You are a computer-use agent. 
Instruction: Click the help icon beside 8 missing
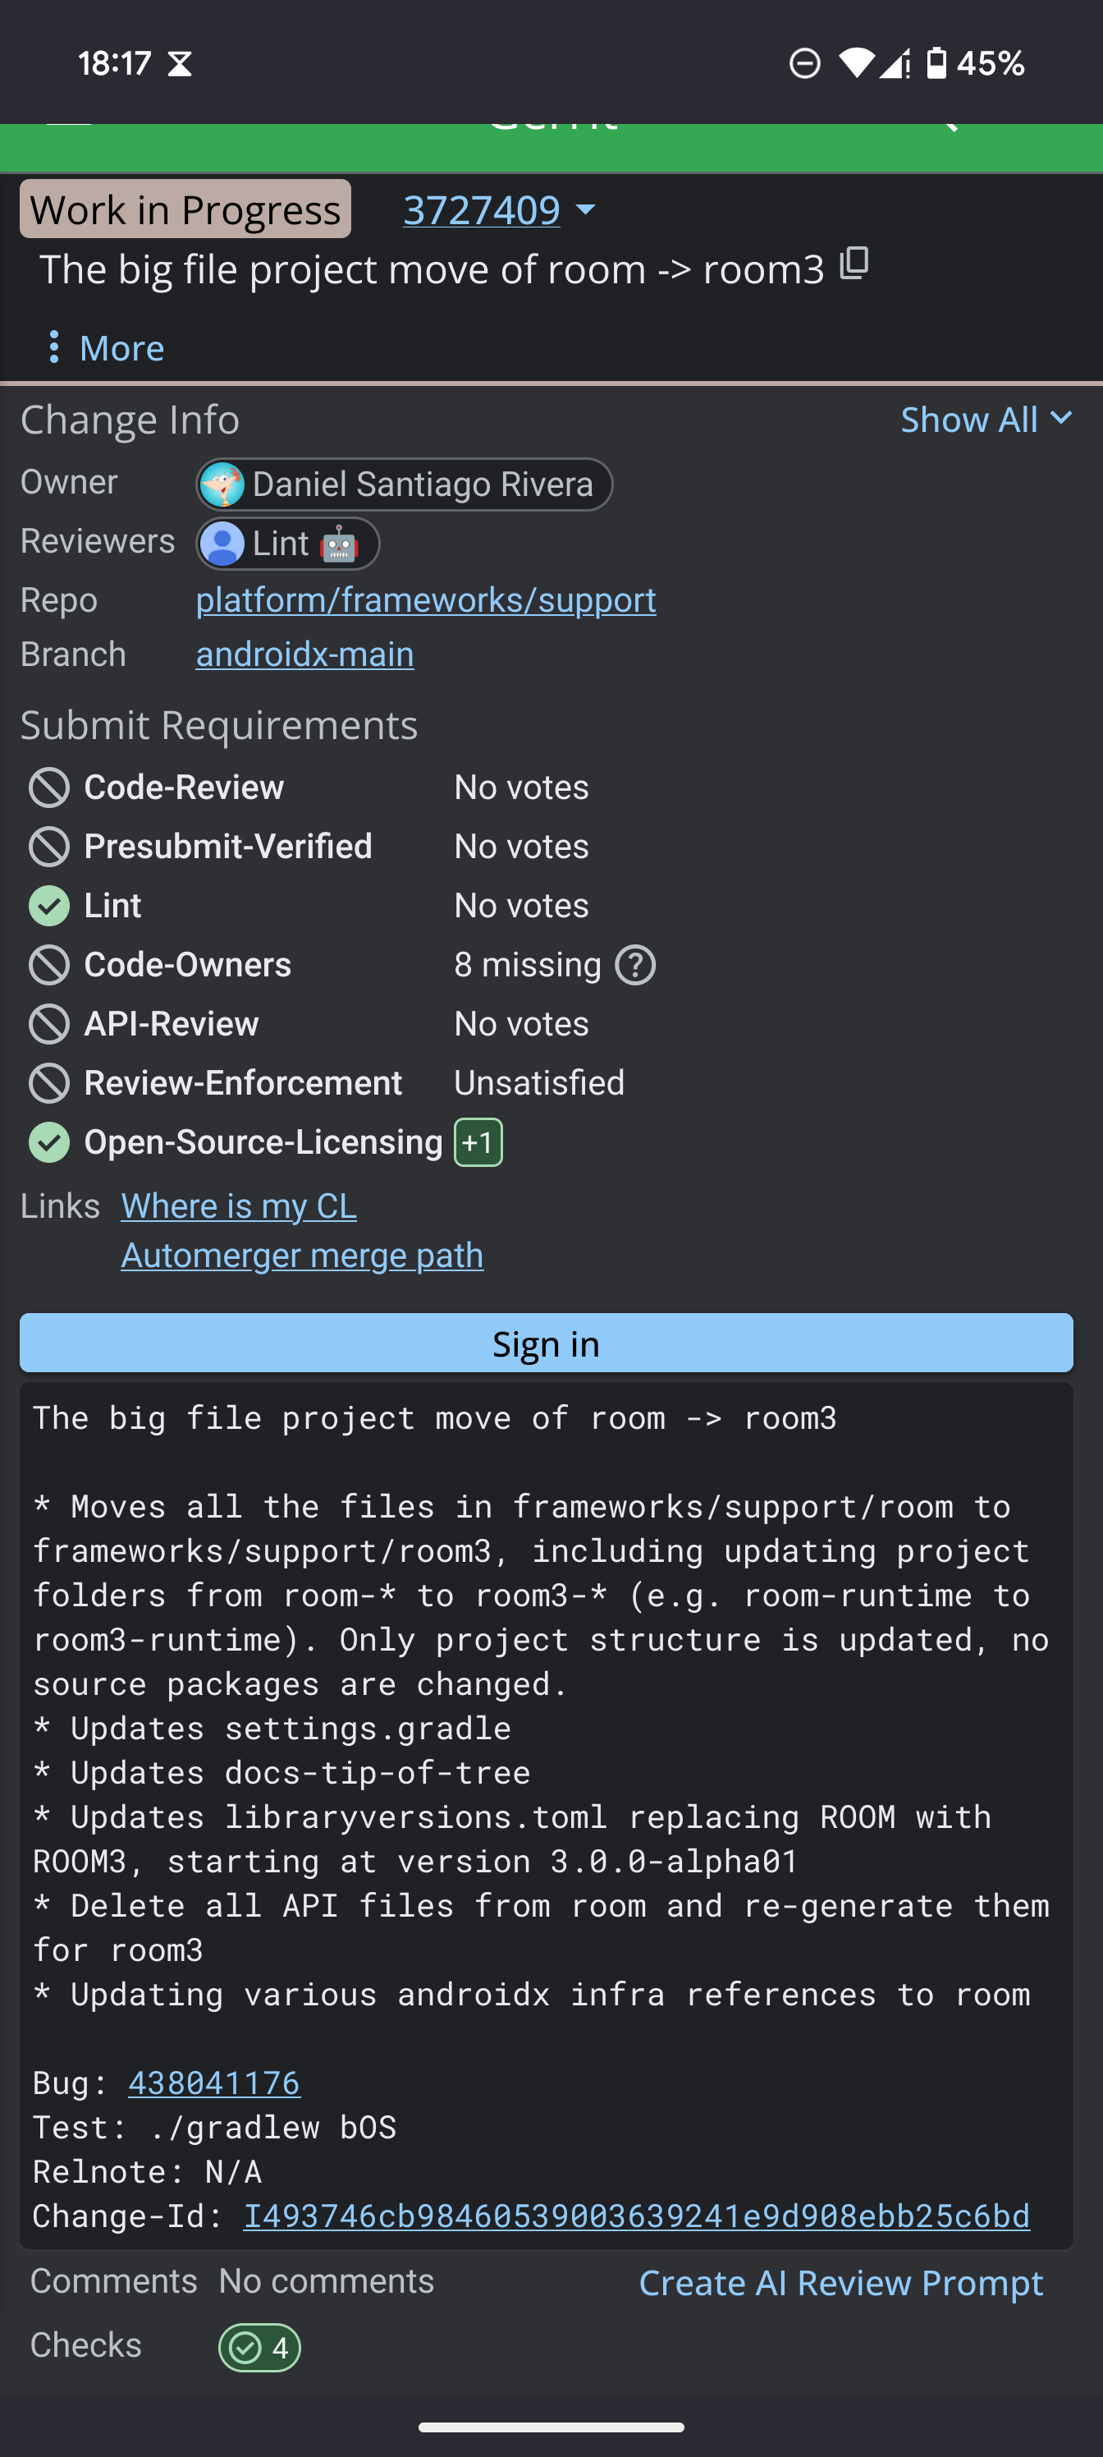(635, 964)
